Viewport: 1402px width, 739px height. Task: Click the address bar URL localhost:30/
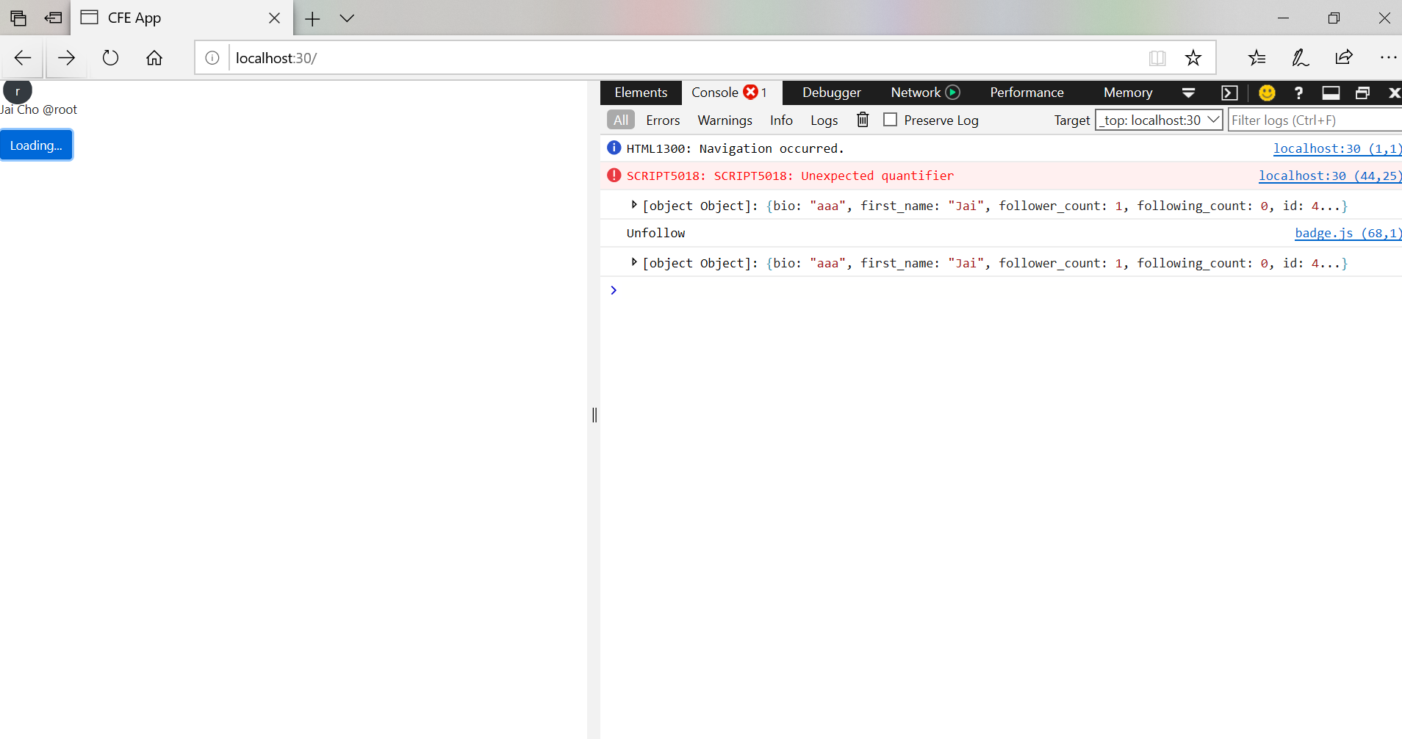tap(276, 58)
